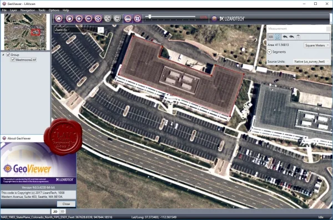Switch to the 3D view tab
Screen dimensions: 333x220
pyautogui.click(x=62, y=212)
